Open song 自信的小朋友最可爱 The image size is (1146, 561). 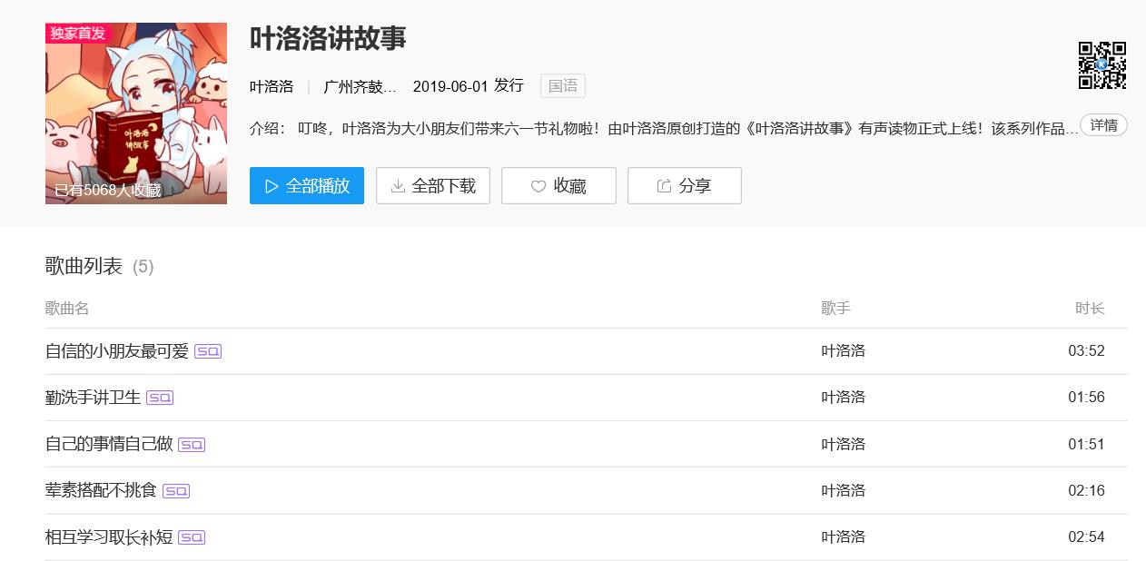click(x=117, y=351)
